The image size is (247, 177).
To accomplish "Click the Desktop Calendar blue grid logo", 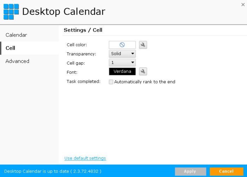I will [11, 12].
